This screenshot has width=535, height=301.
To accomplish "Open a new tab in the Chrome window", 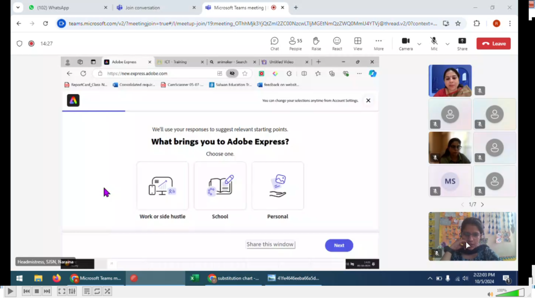I will [296, 7].
